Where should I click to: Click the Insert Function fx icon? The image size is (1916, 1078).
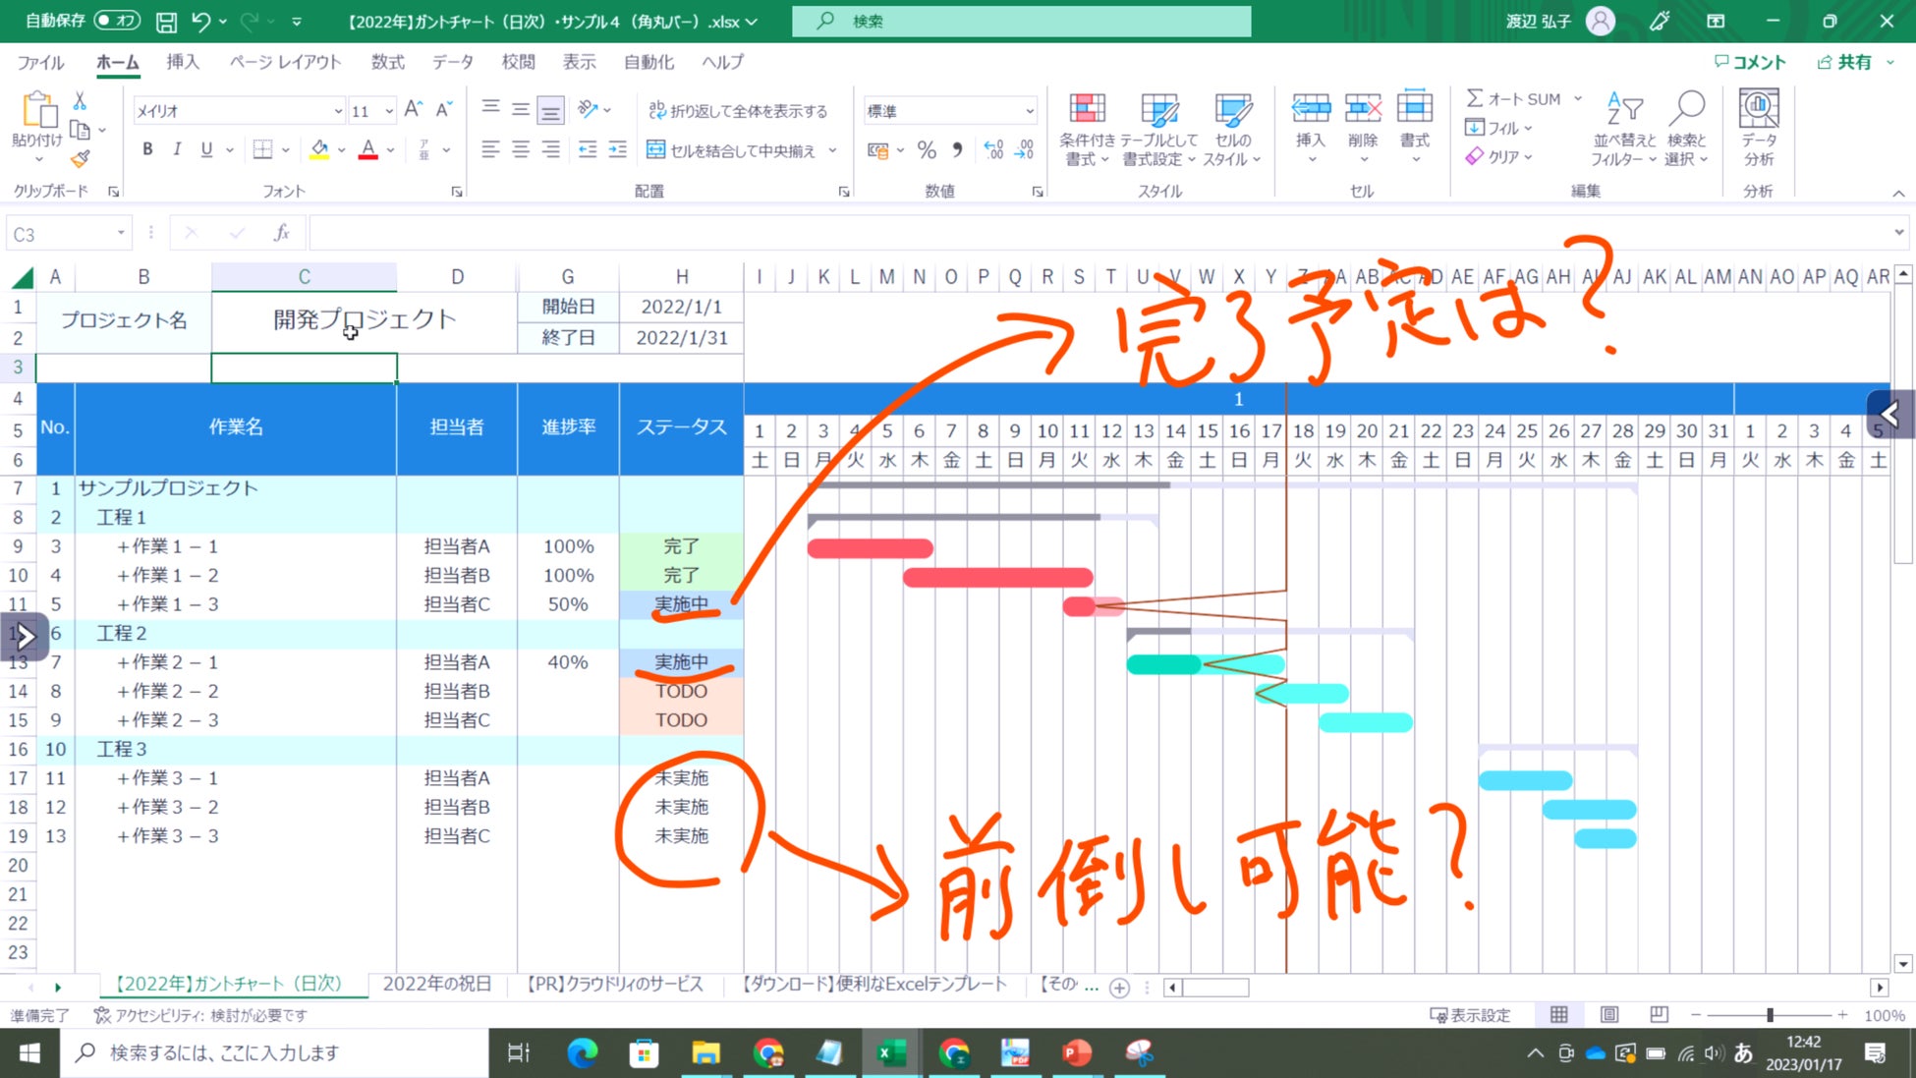pyautogui.click(x=281, y=233)
